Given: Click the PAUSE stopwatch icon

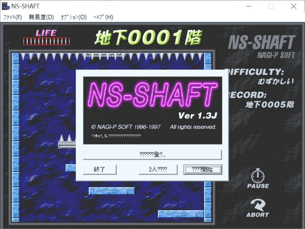Looking at the screenshot, I should click(258, 176).
